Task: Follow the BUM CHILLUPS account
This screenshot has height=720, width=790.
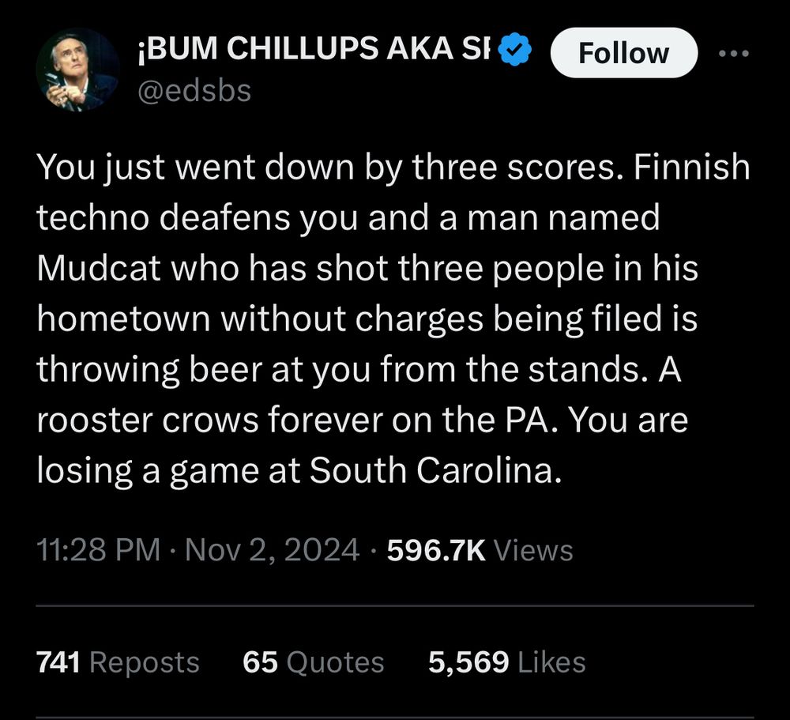Action: (624, 52)
